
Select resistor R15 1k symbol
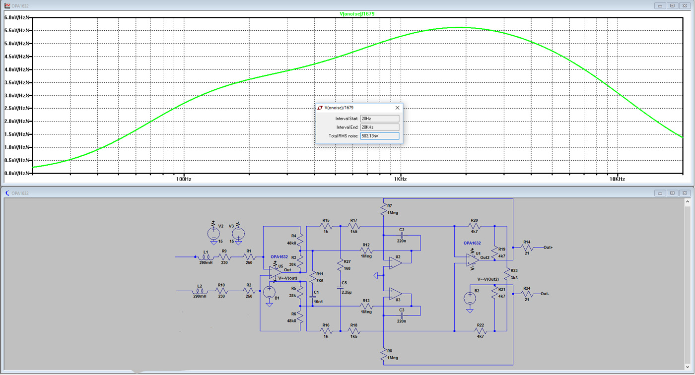(326, 226)
